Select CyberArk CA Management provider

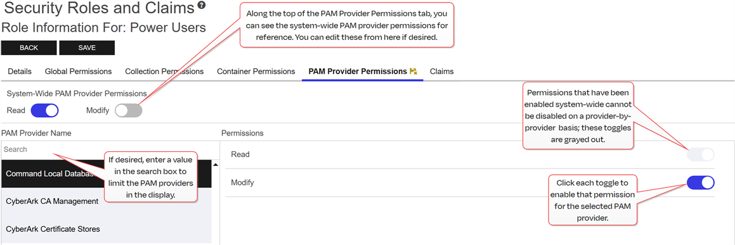pos(107,201)
